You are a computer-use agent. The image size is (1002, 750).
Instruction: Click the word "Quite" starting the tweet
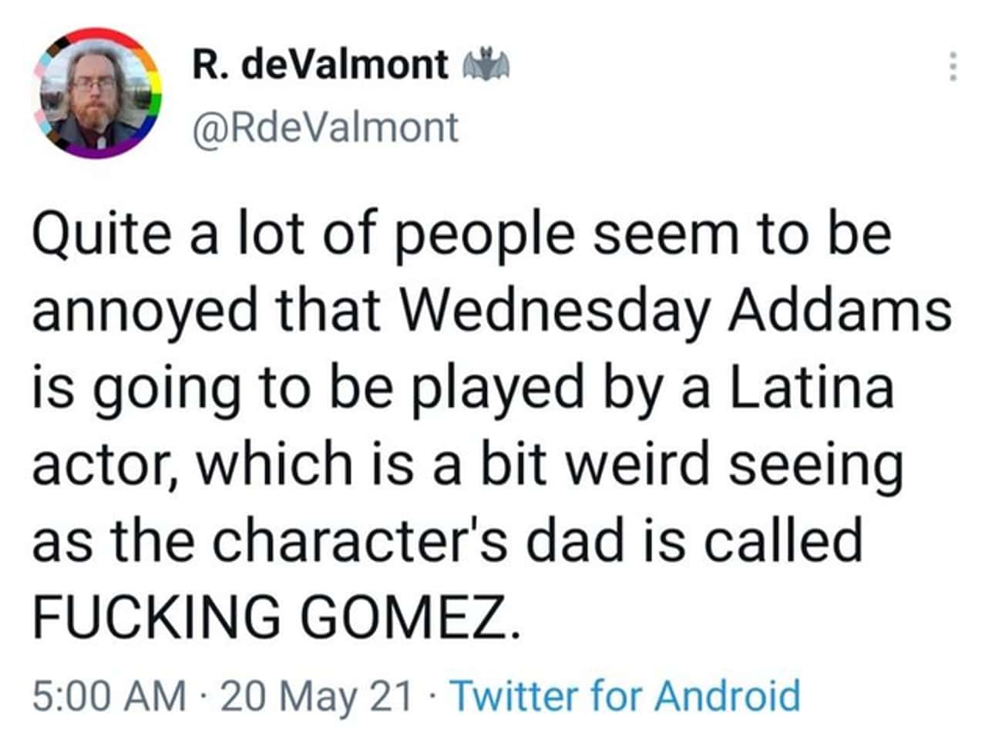[x=100, y=234]
